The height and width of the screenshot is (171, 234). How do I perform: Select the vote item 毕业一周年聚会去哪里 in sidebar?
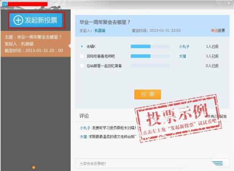tap(36, 44)
